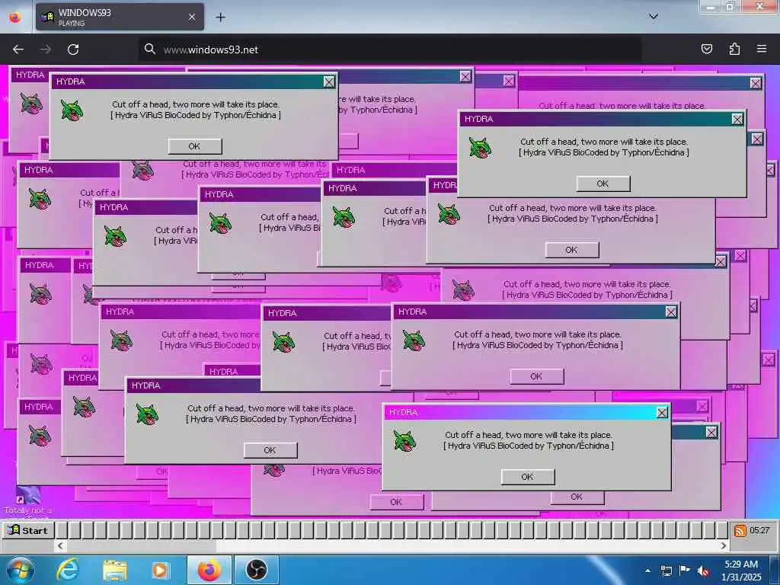Image resolution: width=780 pixels, height=585 pixels.
Task: Focus the www.windows93.net address field
Action: tap(389, 50)
